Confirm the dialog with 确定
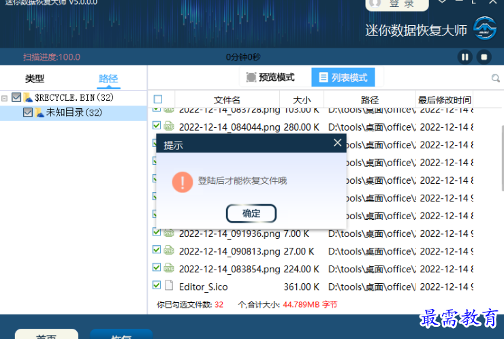 251,213
